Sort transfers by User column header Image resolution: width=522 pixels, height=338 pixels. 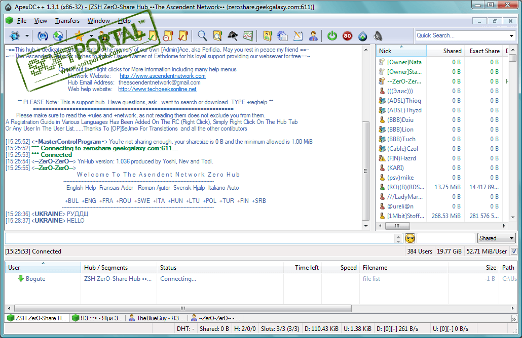pyautogui.click(x=43, y=268)
